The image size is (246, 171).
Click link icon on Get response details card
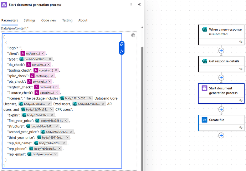(241, 69)
